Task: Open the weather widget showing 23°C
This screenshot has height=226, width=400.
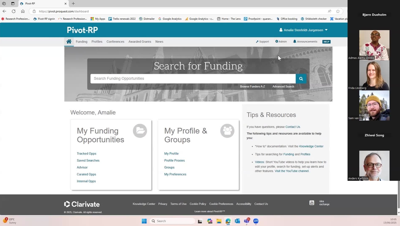Action: tap(10, 221)
